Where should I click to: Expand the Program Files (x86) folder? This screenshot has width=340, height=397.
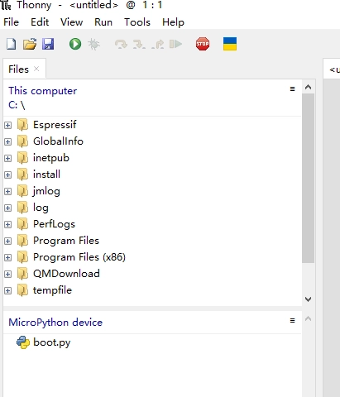[8, 257]
